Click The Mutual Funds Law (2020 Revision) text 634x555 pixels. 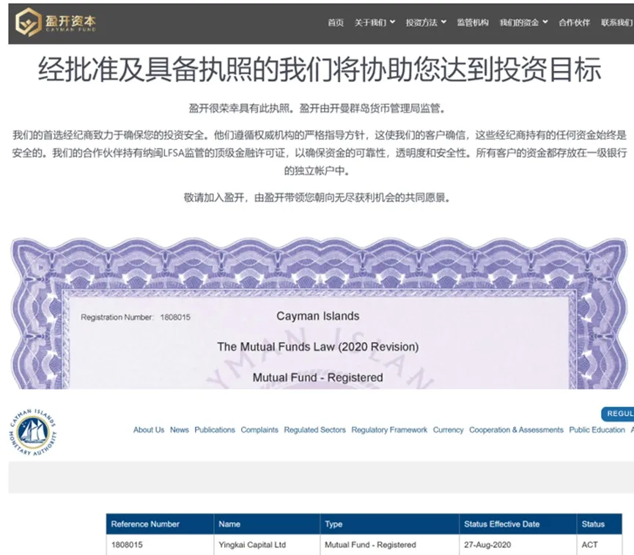(318, 346)
